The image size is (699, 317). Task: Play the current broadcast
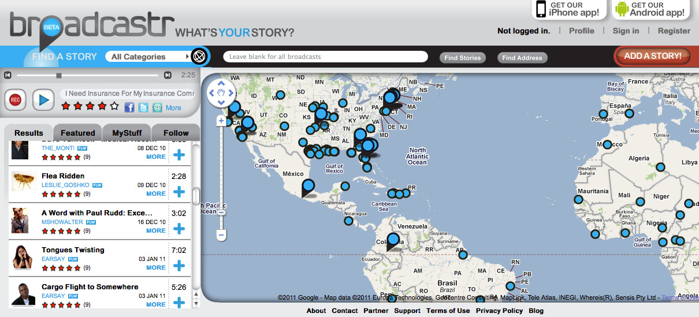point(43,100)
